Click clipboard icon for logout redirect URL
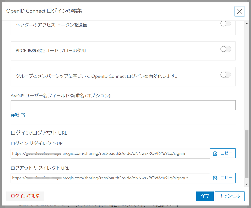The image size is (251, 208). point(215,178)
